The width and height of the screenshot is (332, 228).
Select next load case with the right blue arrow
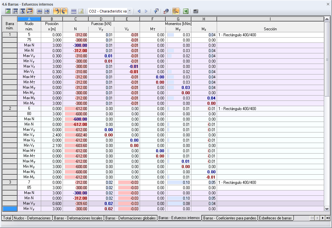(146, 11)
